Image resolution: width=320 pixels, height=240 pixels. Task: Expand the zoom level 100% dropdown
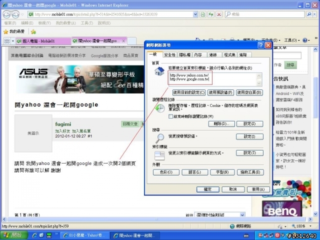click(x=310, y=226)
